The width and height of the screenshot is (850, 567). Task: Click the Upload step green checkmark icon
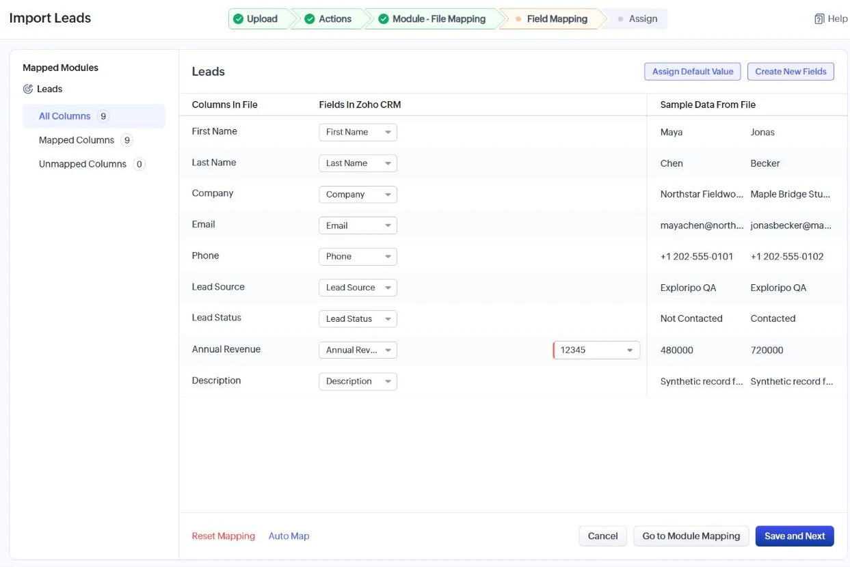coord(238,19)
